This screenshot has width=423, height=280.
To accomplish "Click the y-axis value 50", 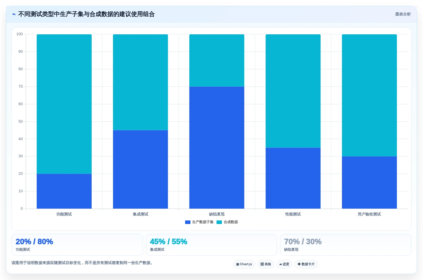I will [x=20, y=121].
